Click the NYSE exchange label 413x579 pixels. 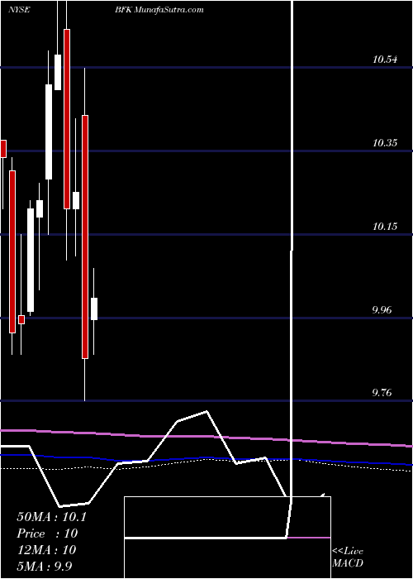(19, 10)
